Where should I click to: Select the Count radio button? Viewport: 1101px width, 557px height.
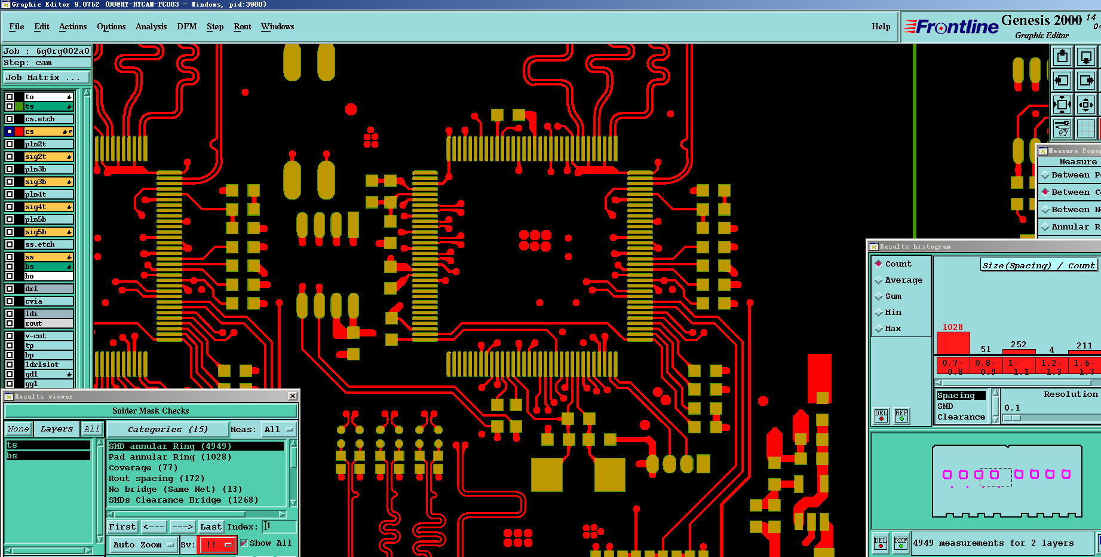pos(879,264)
